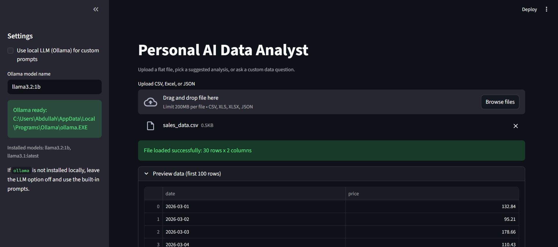Remove sales_data.csv using the X icon

[x=516, y=126]
